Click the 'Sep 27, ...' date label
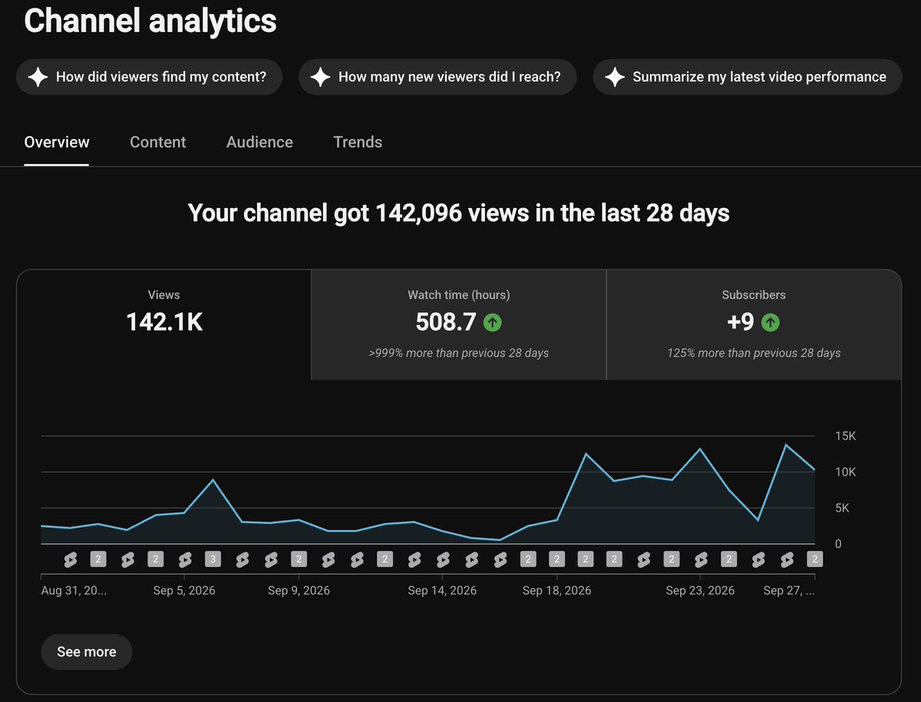This screenshot has width=921, height=702. 789,590
